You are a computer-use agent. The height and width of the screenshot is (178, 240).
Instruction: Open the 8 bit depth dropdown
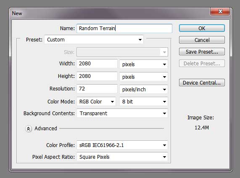[144, 102]
